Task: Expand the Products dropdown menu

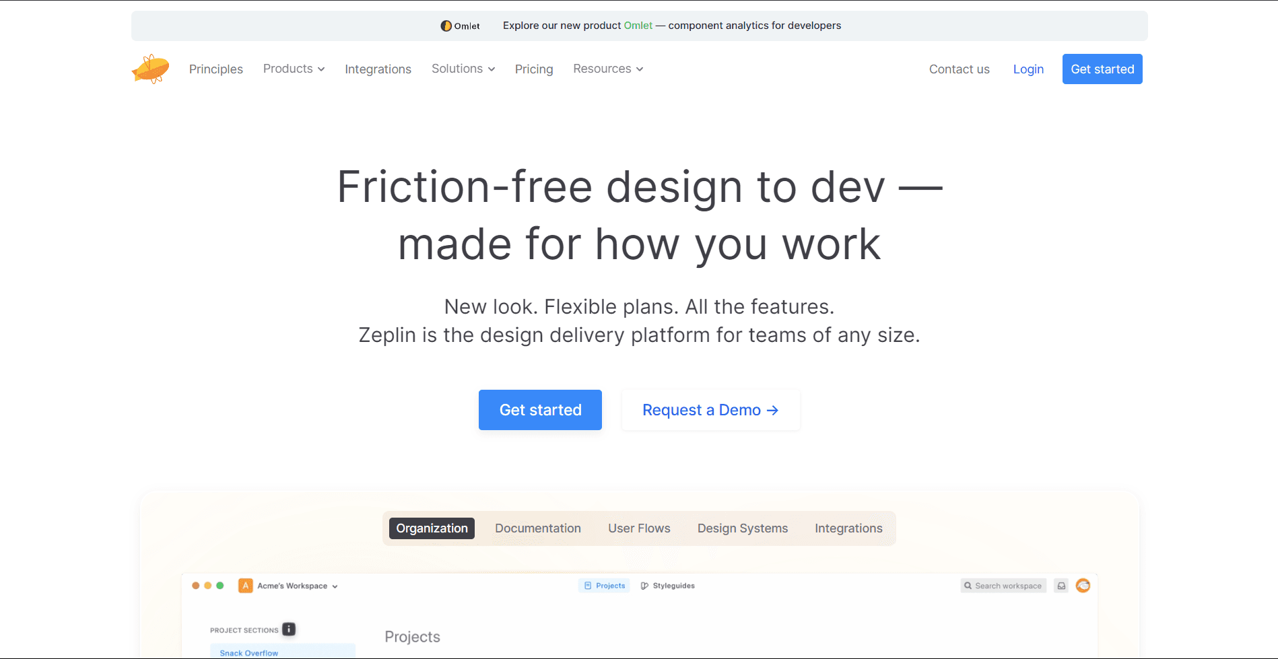Action: click(x=294, y=69)
